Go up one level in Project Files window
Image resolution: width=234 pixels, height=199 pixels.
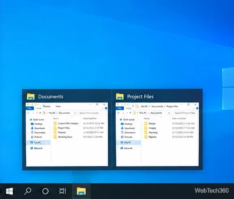point(130,113)
